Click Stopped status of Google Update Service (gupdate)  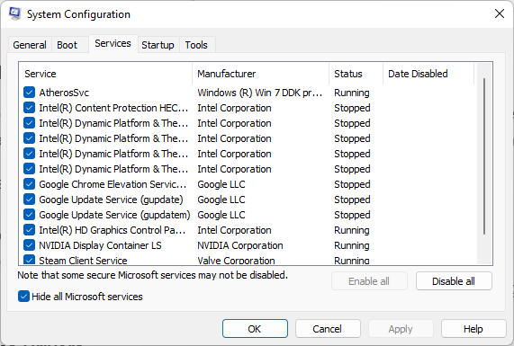click(352, 200)
